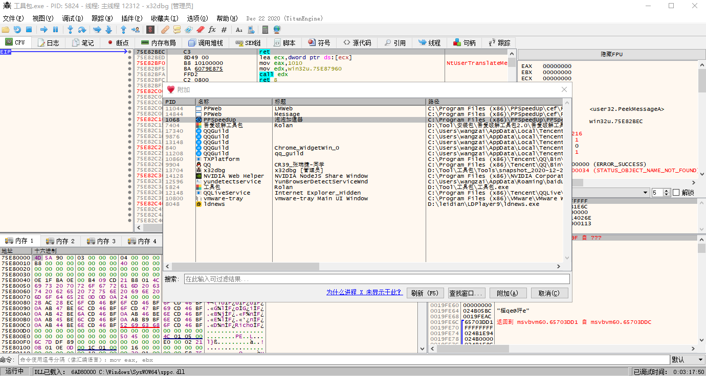Click the Restart debugging icon
This screenshot has width=706, height=376.
pos(17,30)
